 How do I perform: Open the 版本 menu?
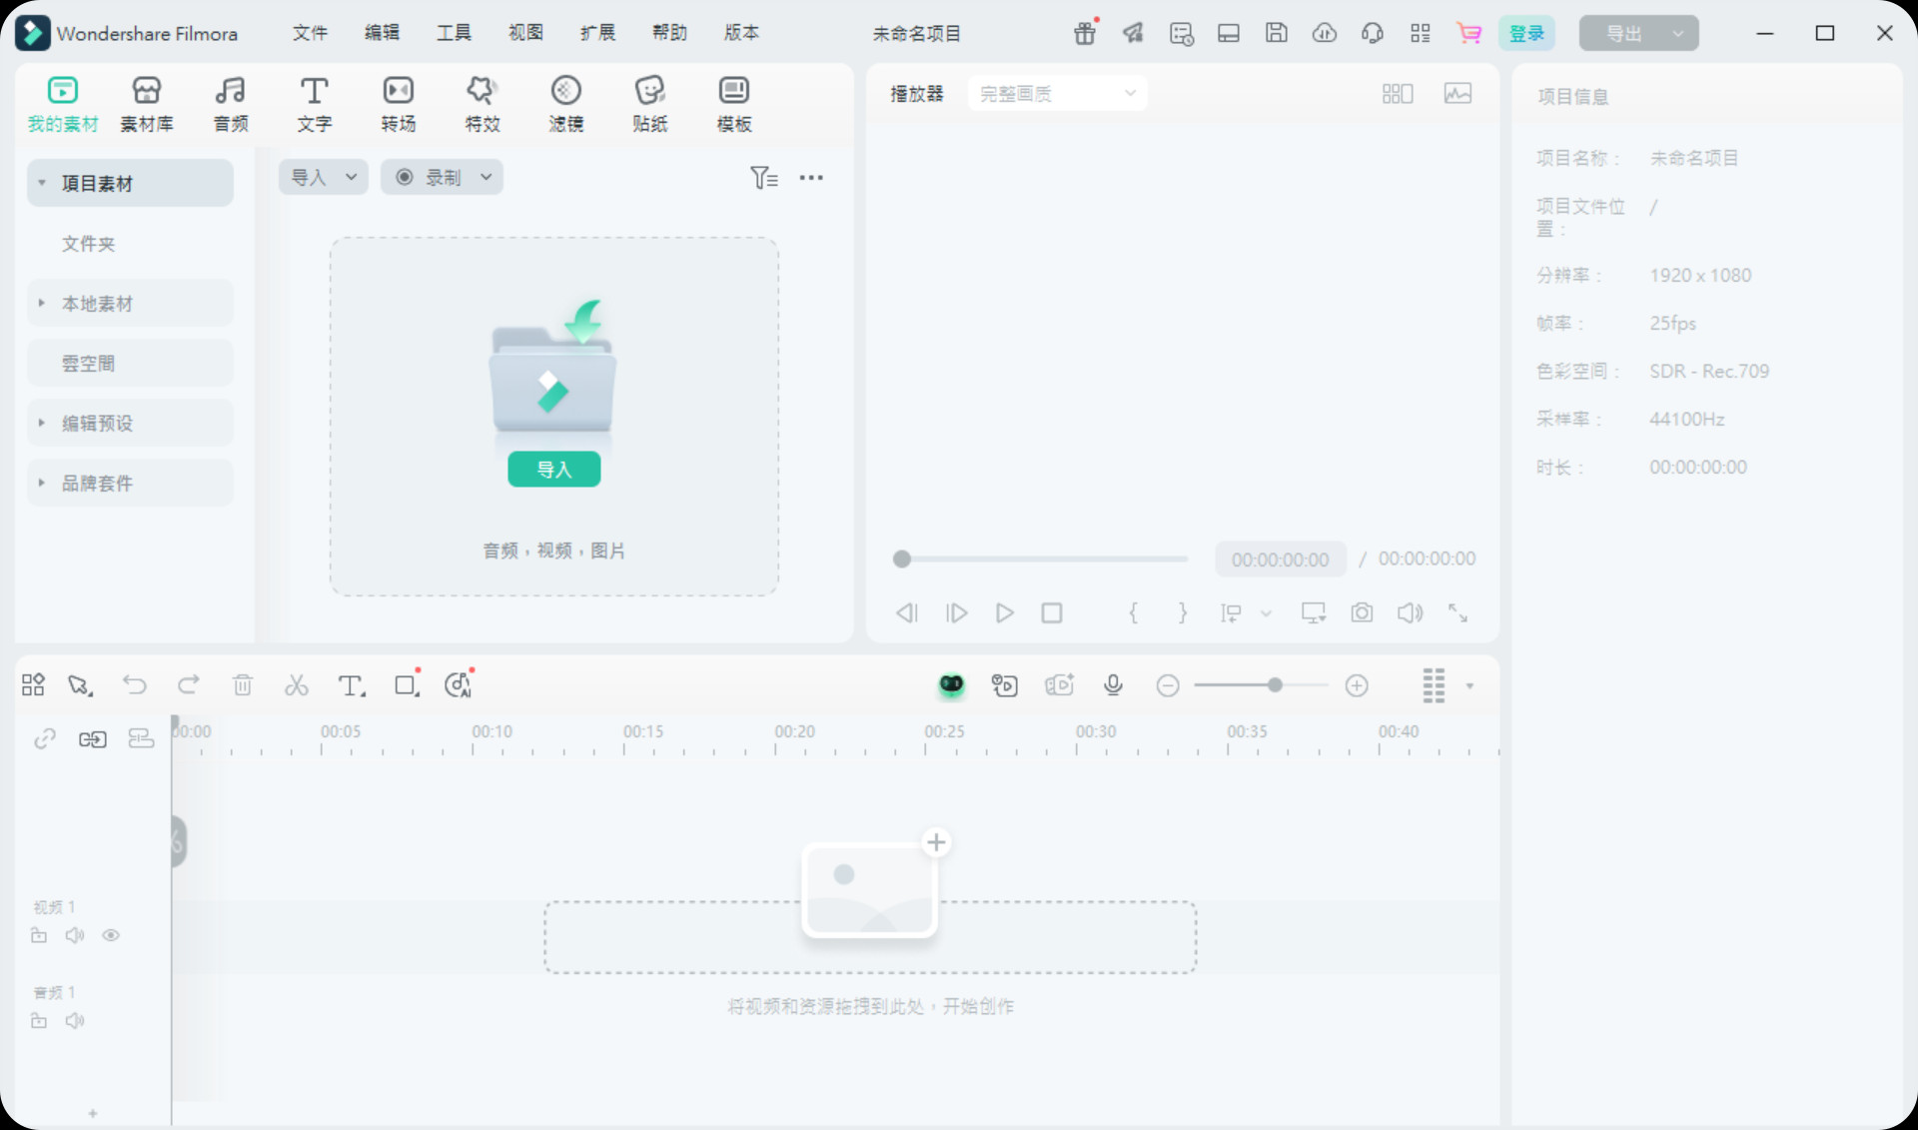pos(741,33)
